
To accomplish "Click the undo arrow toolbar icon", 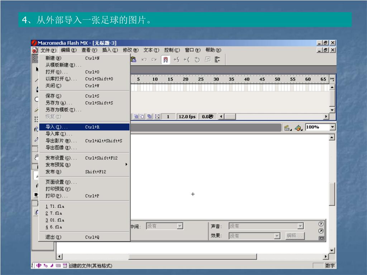I will coord(144,60).
